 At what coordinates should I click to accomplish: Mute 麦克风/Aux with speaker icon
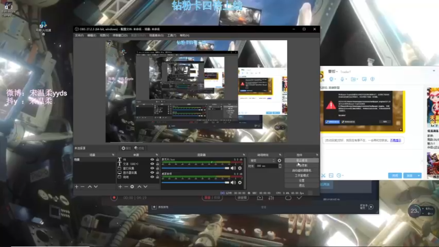233,168
